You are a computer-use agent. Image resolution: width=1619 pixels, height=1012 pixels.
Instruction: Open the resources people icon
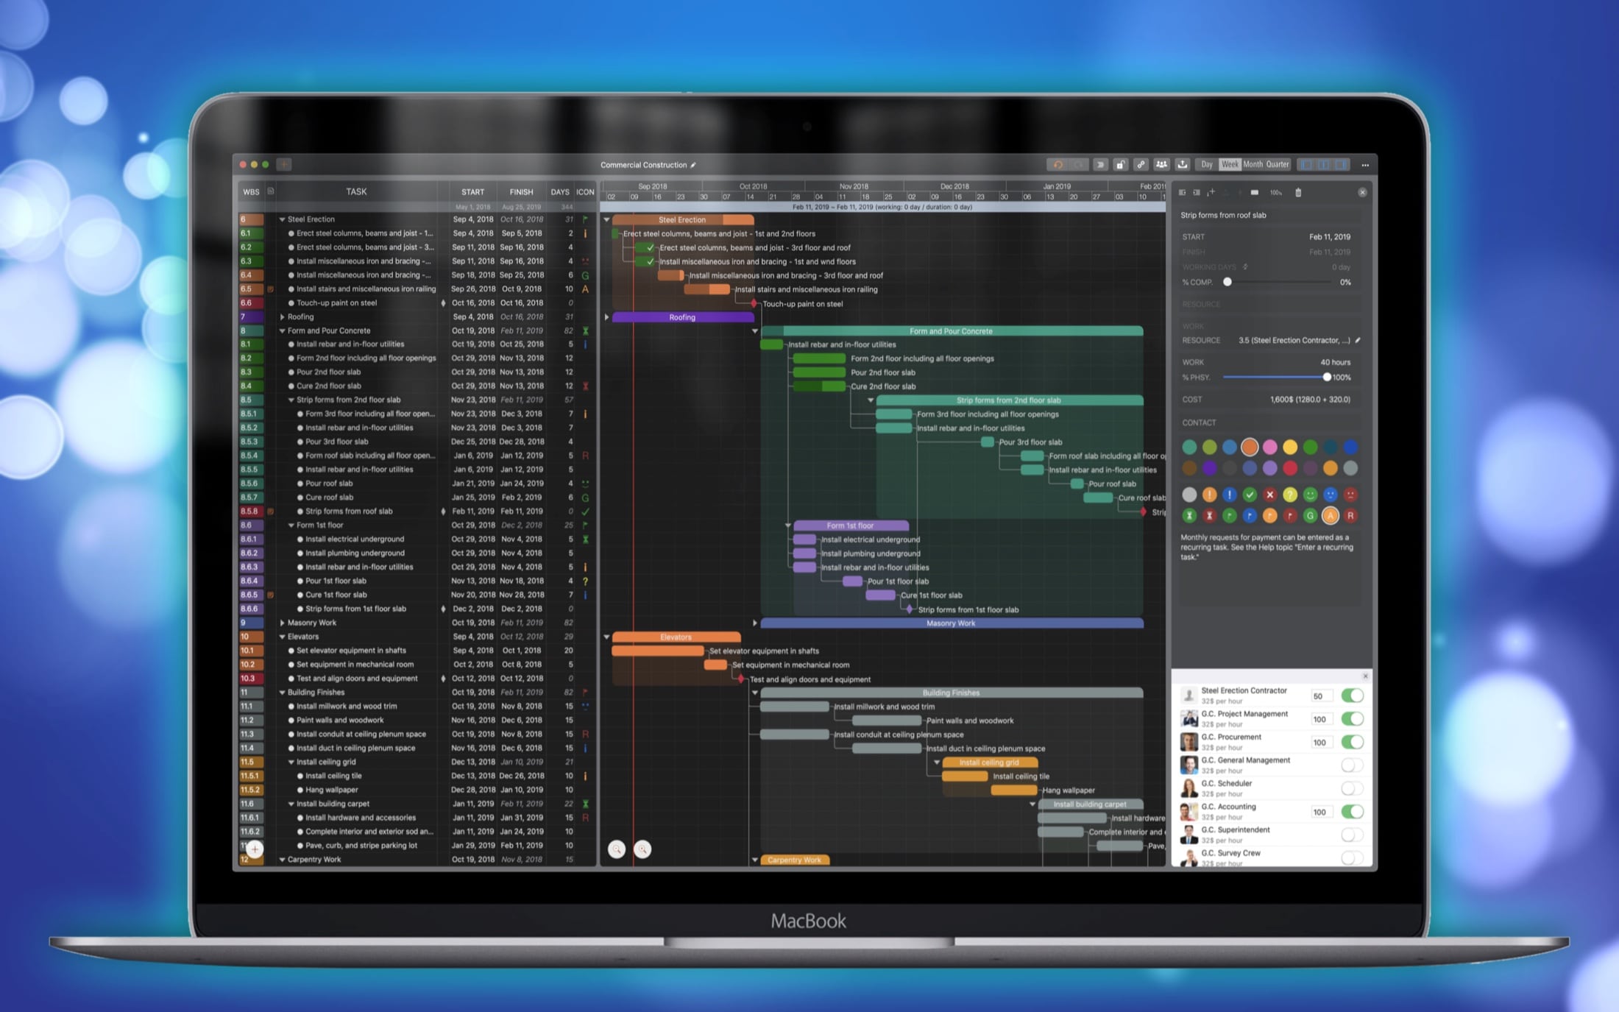[x=1161, y=165]
